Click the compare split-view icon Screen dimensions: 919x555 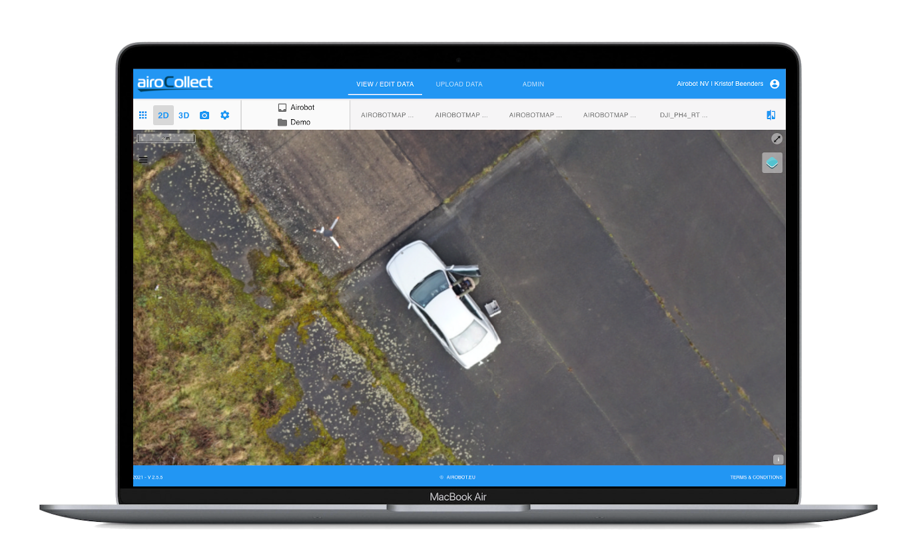pos(771,115)
